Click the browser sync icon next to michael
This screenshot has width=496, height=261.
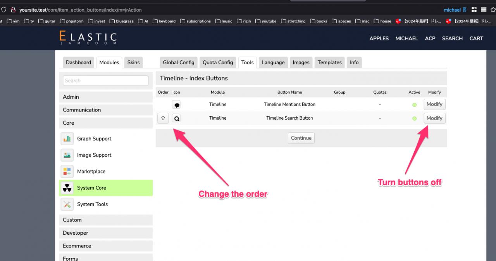pyautogui.click(x=465, y=10)
